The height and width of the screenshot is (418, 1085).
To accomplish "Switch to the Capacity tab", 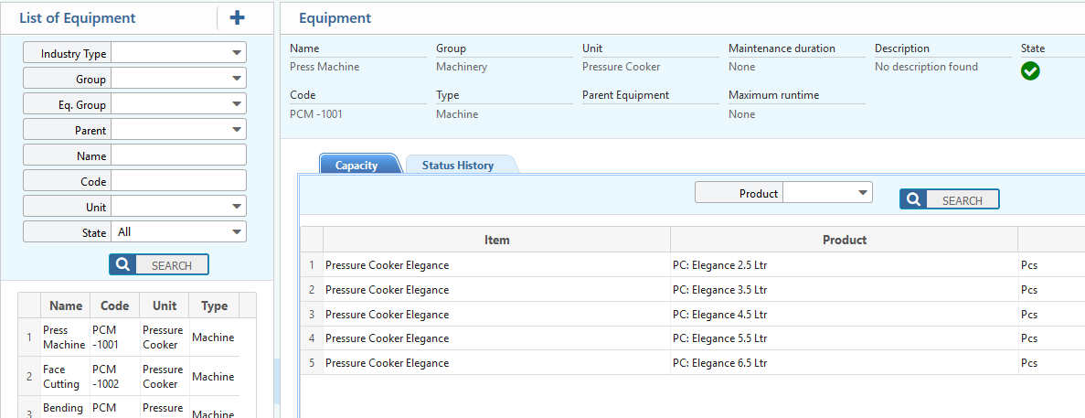I will 356,166.
